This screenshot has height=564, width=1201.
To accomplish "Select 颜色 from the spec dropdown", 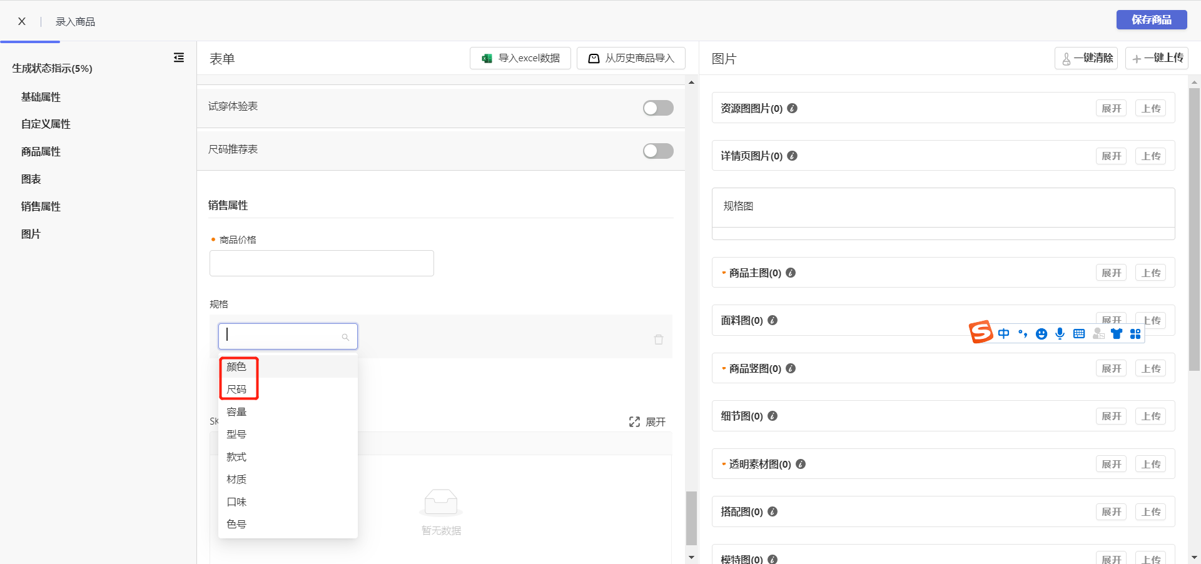I will (x=236, y=367).
